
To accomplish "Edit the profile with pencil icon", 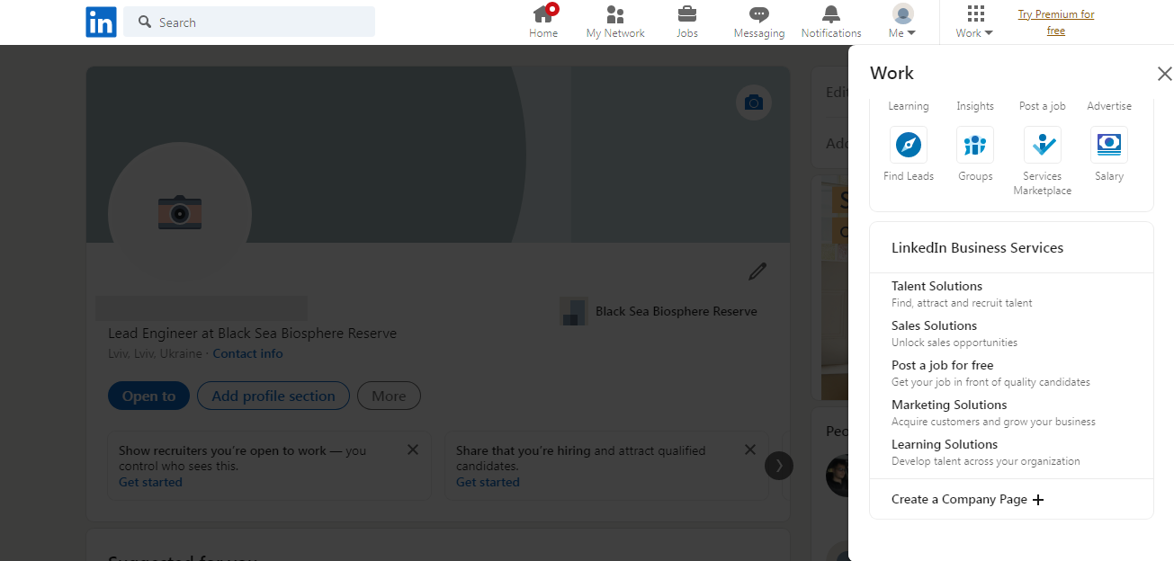I will click(x=757, y=272).
